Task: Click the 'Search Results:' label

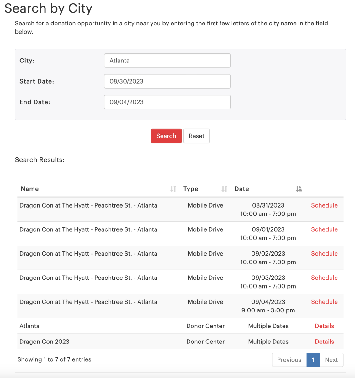Action: 40,160
